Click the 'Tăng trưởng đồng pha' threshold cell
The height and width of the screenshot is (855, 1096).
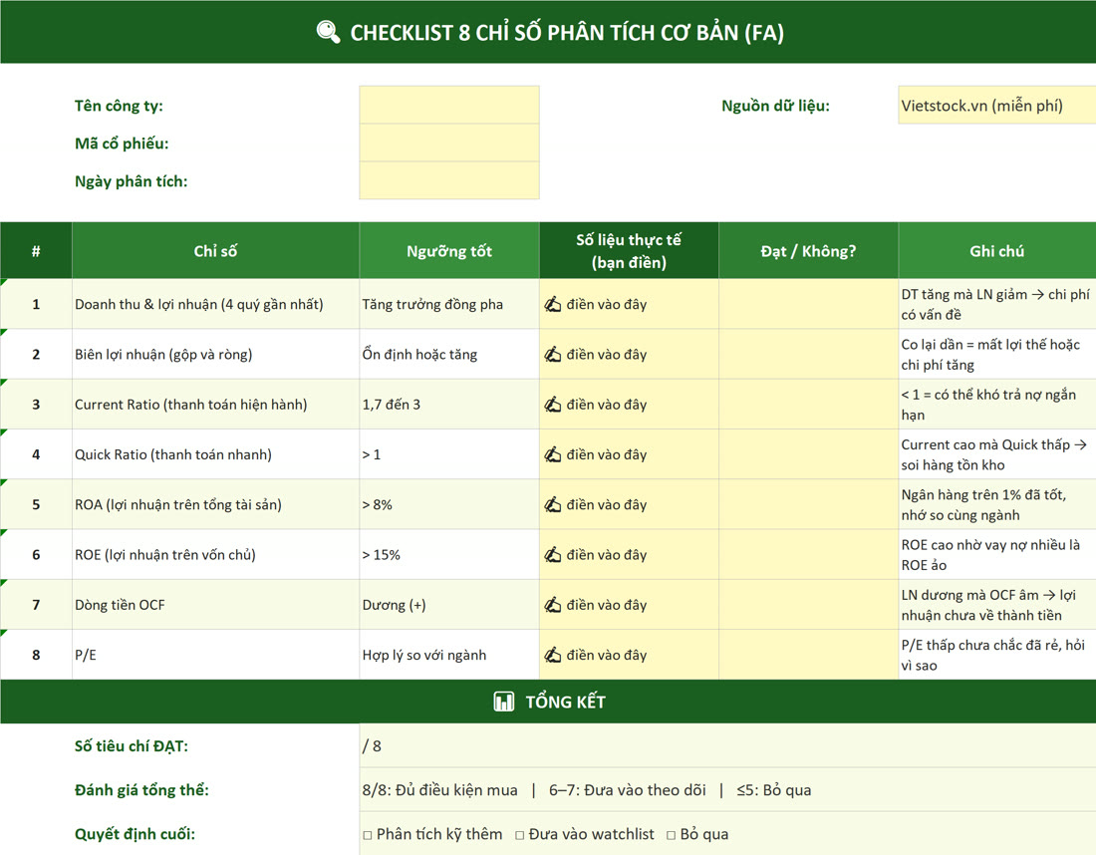pos(449,304)
